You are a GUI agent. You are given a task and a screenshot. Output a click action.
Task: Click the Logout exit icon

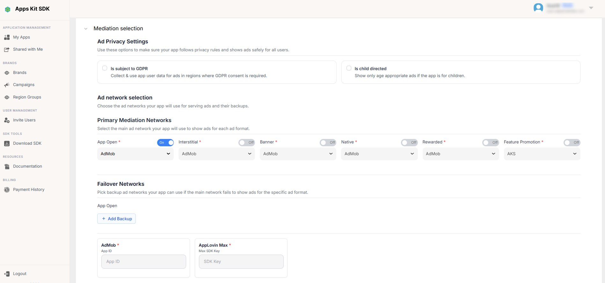pyautogui.click(x=7, y=274)
